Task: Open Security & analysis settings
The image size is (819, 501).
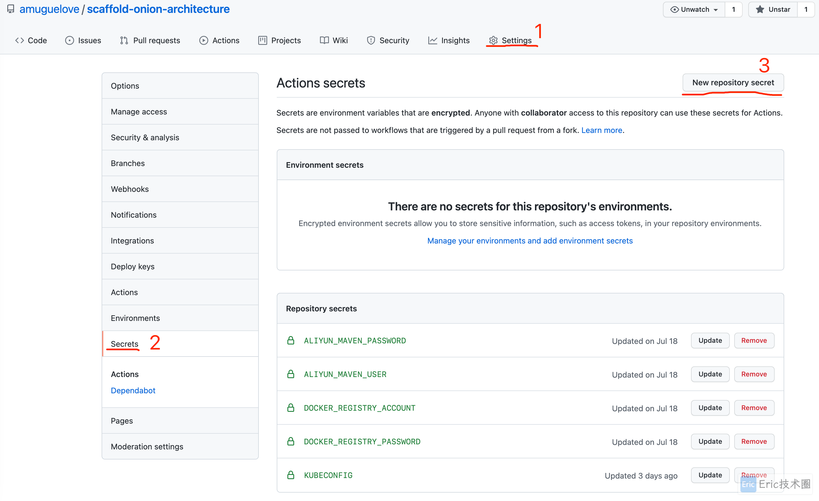Action: click(x=180, y=137)
